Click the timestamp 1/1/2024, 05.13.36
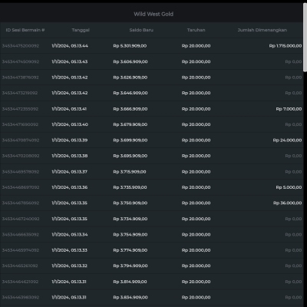307x307 pixels. [70, 187]
